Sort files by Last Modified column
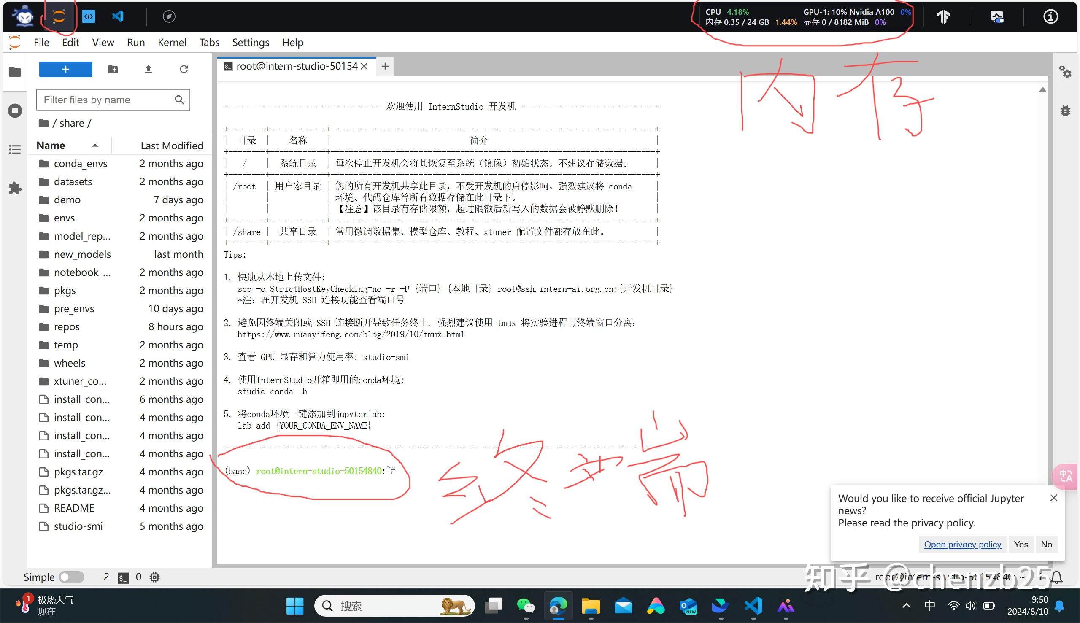Screen dimensions: 1080x623 point(172,146)
